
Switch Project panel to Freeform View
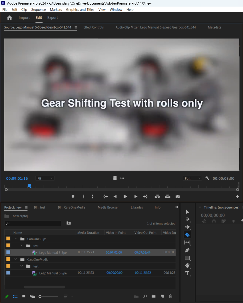(x=32, y=296)
